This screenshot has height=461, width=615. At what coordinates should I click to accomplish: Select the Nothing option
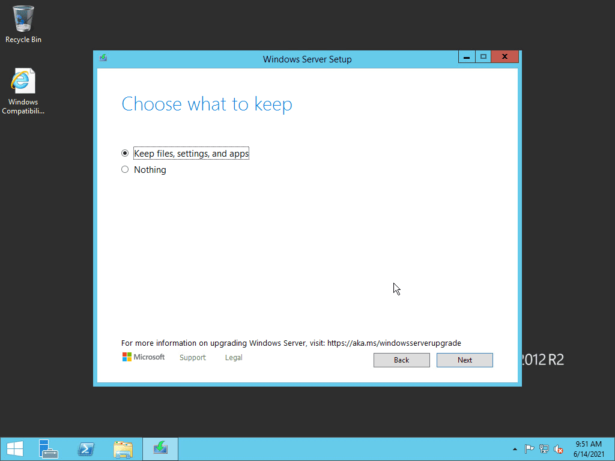[125, 169]
